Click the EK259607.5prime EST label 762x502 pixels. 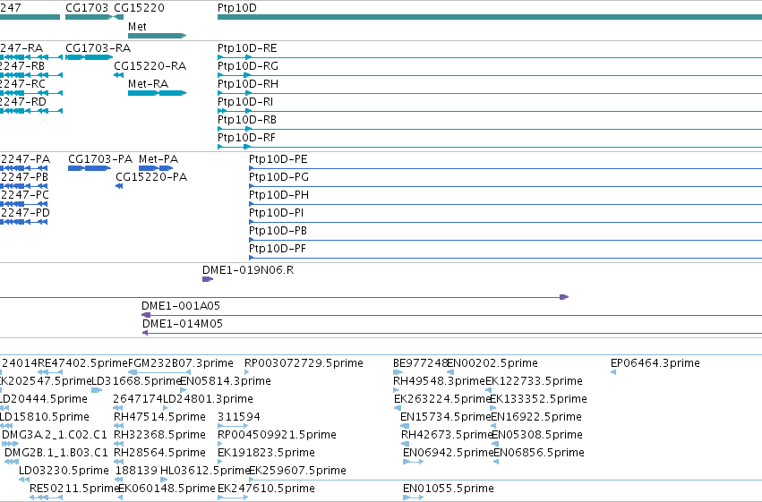tap(297, 471)
